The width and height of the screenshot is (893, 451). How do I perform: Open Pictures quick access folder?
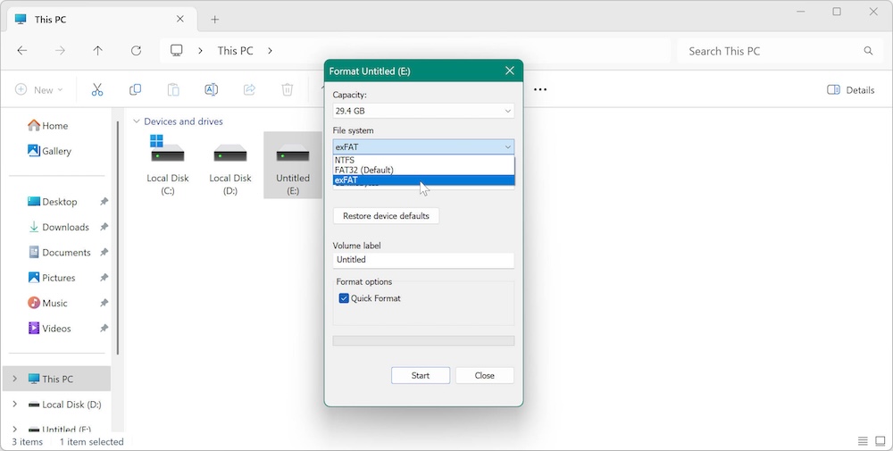(x=51, y=278)
